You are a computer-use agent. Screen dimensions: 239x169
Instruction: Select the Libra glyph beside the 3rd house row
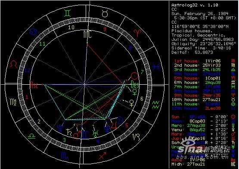233,70
